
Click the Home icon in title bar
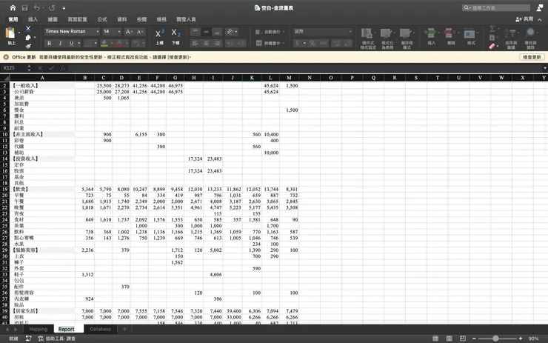(x=13, y=7)
